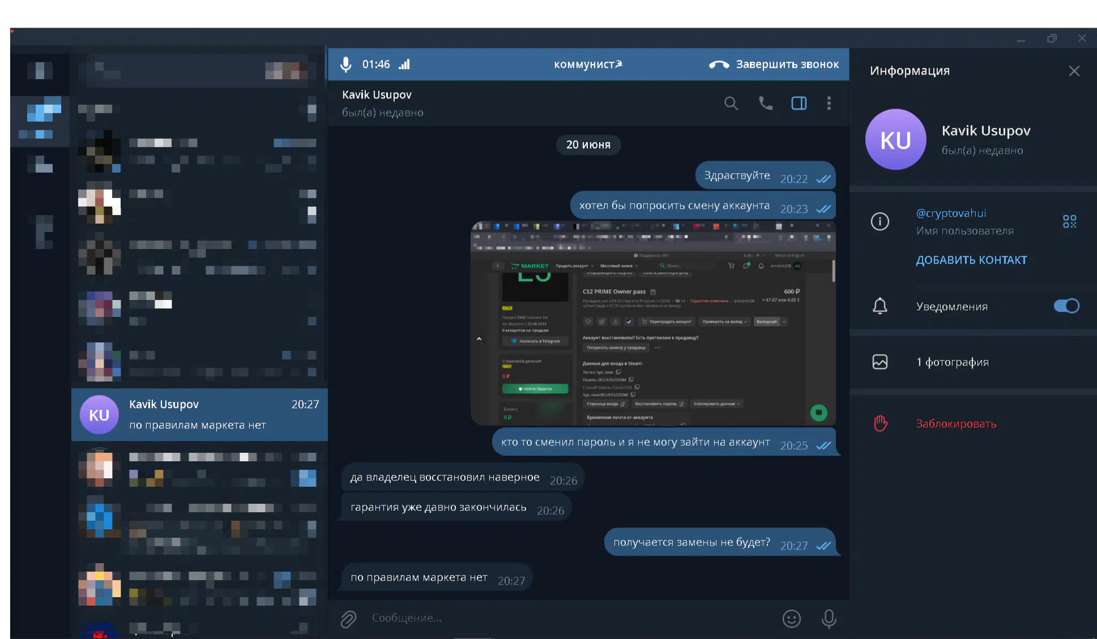Click the @cryptovahui username link
1097x639 pixels.
pos(951,213)
